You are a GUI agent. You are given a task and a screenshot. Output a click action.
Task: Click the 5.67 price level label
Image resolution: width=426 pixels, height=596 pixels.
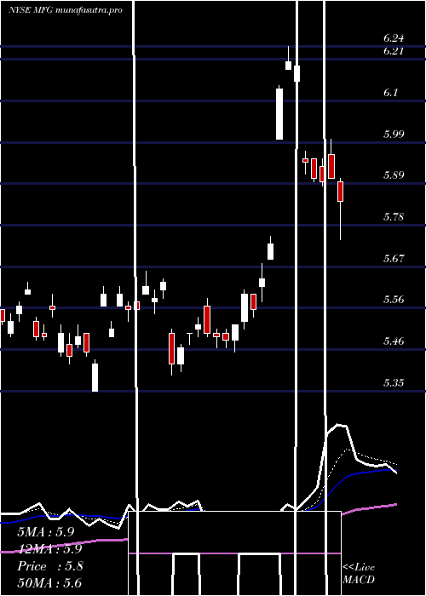pos(394,259)
